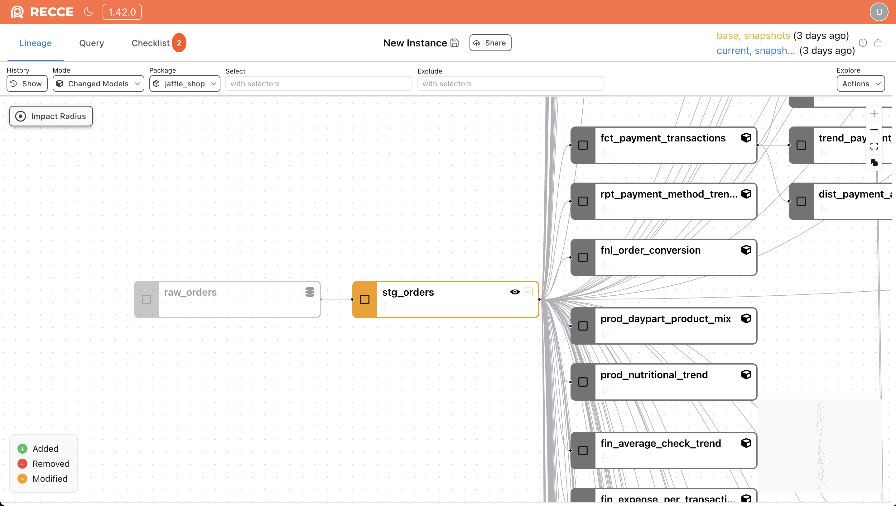
Task: Open the Changed Models mode dropdown
Action: tap(98, 84)
